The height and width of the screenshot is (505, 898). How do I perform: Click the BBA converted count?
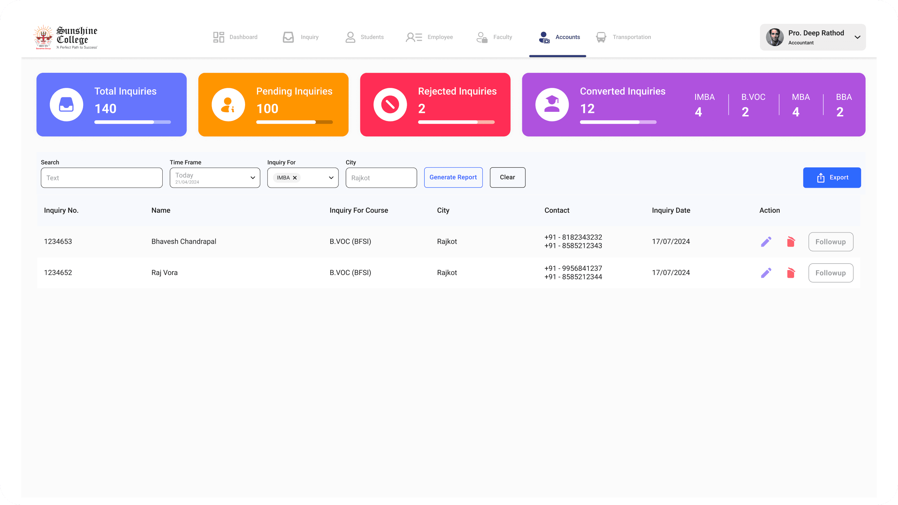click(x=840, y=112)
